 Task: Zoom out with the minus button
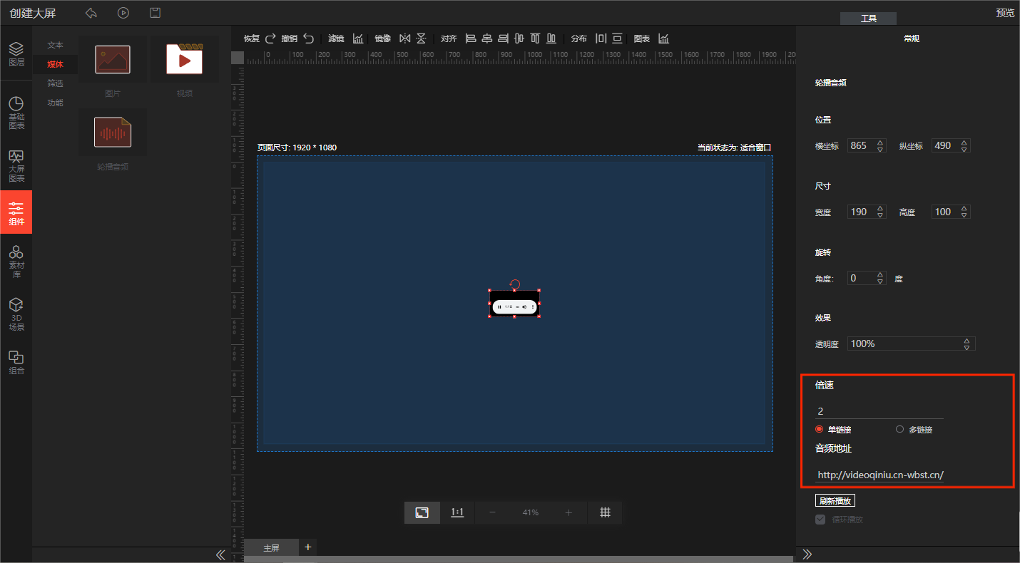(491, 512)
